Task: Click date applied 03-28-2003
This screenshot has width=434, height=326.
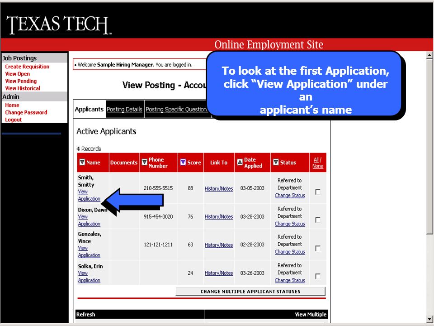Action: point(252,216)
